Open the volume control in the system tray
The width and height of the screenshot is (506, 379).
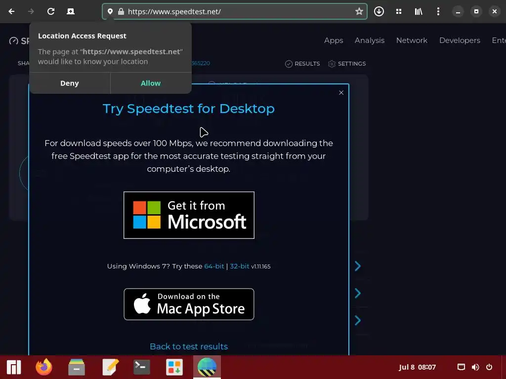(475, 367)
